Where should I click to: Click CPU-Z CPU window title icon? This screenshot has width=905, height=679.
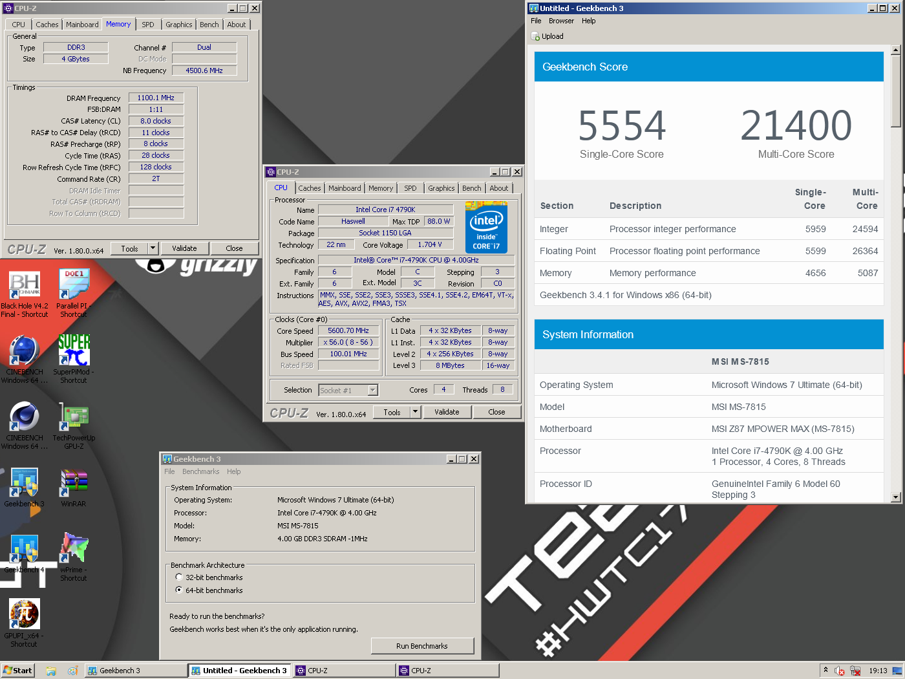(x=271, y=172)
